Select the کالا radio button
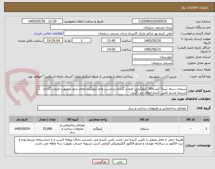This screenshot has width=215, height=169. point(174,69)
